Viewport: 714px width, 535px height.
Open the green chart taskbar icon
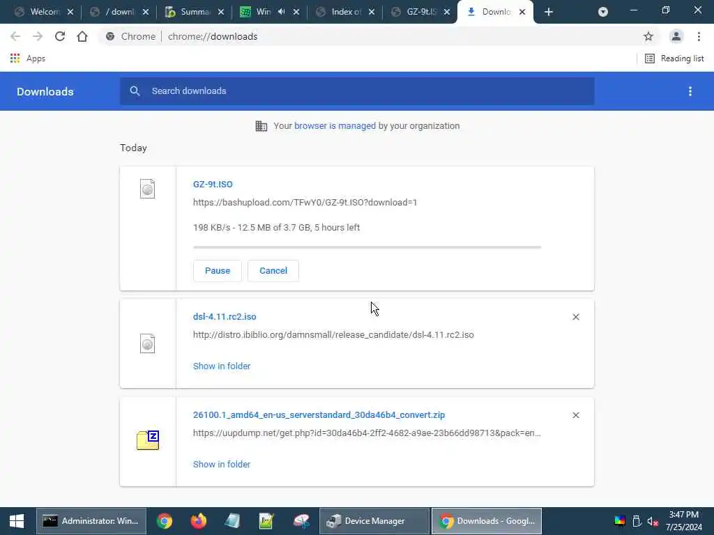tap(266, 521)
